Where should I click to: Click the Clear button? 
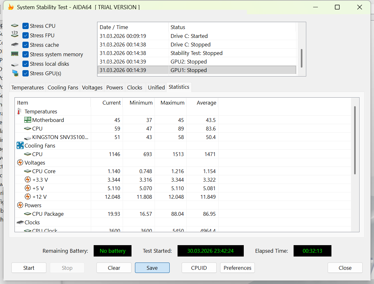click(114, 268)
